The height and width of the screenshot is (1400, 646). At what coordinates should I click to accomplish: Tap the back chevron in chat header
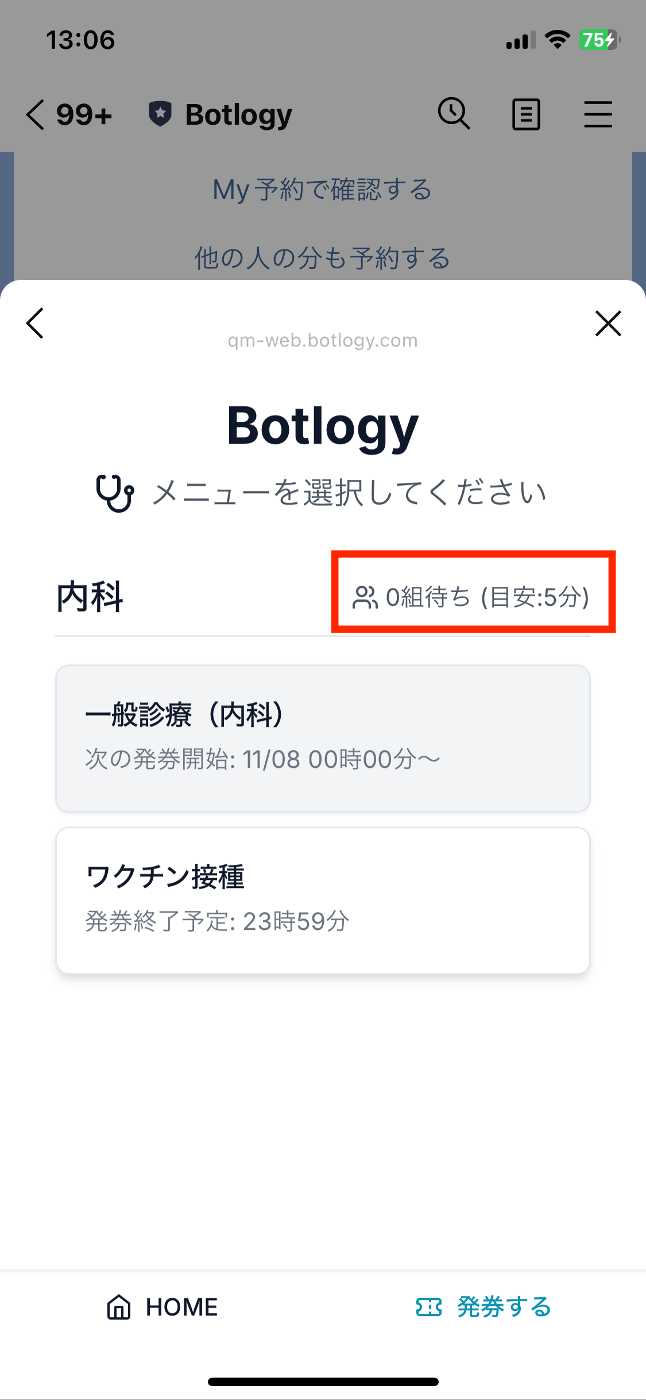click(x=35, y=114)
